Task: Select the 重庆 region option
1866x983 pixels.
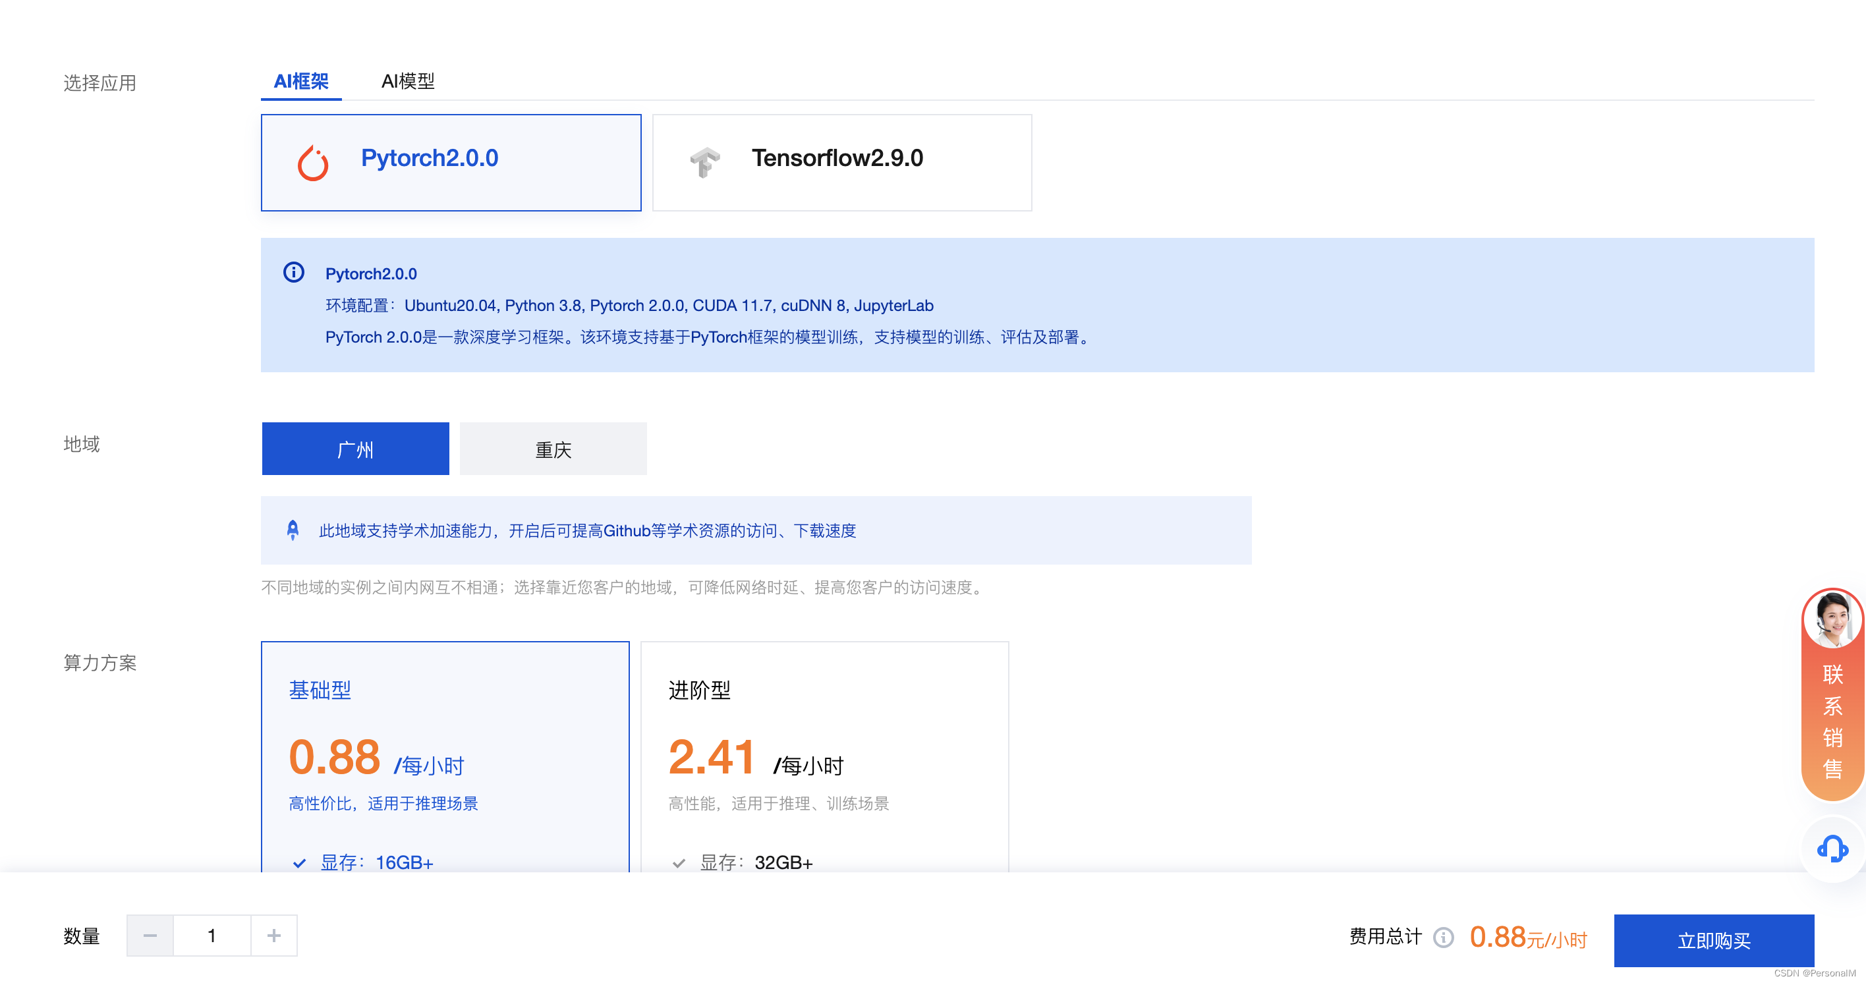Action: click(x=553, y=449)
